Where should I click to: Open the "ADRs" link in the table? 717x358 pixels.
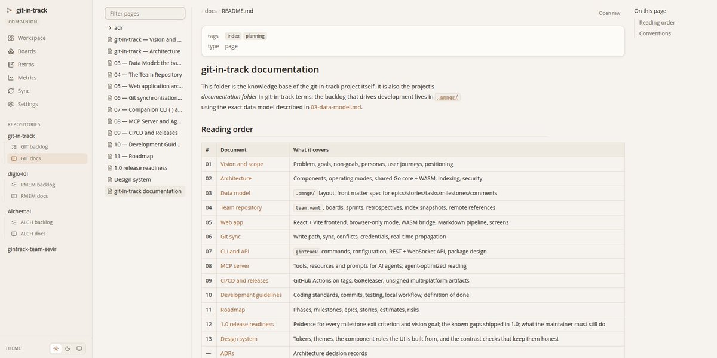coord(228,353)
